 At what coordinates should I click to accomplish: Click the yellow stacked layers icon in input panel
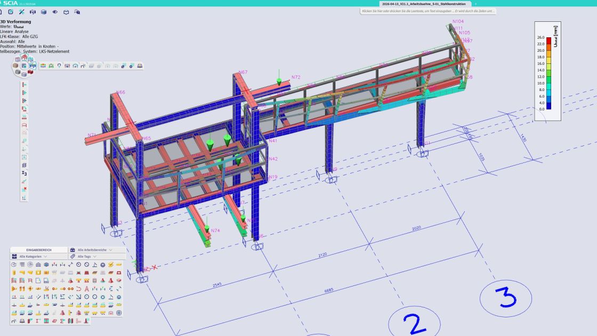[x=111, y=265]
